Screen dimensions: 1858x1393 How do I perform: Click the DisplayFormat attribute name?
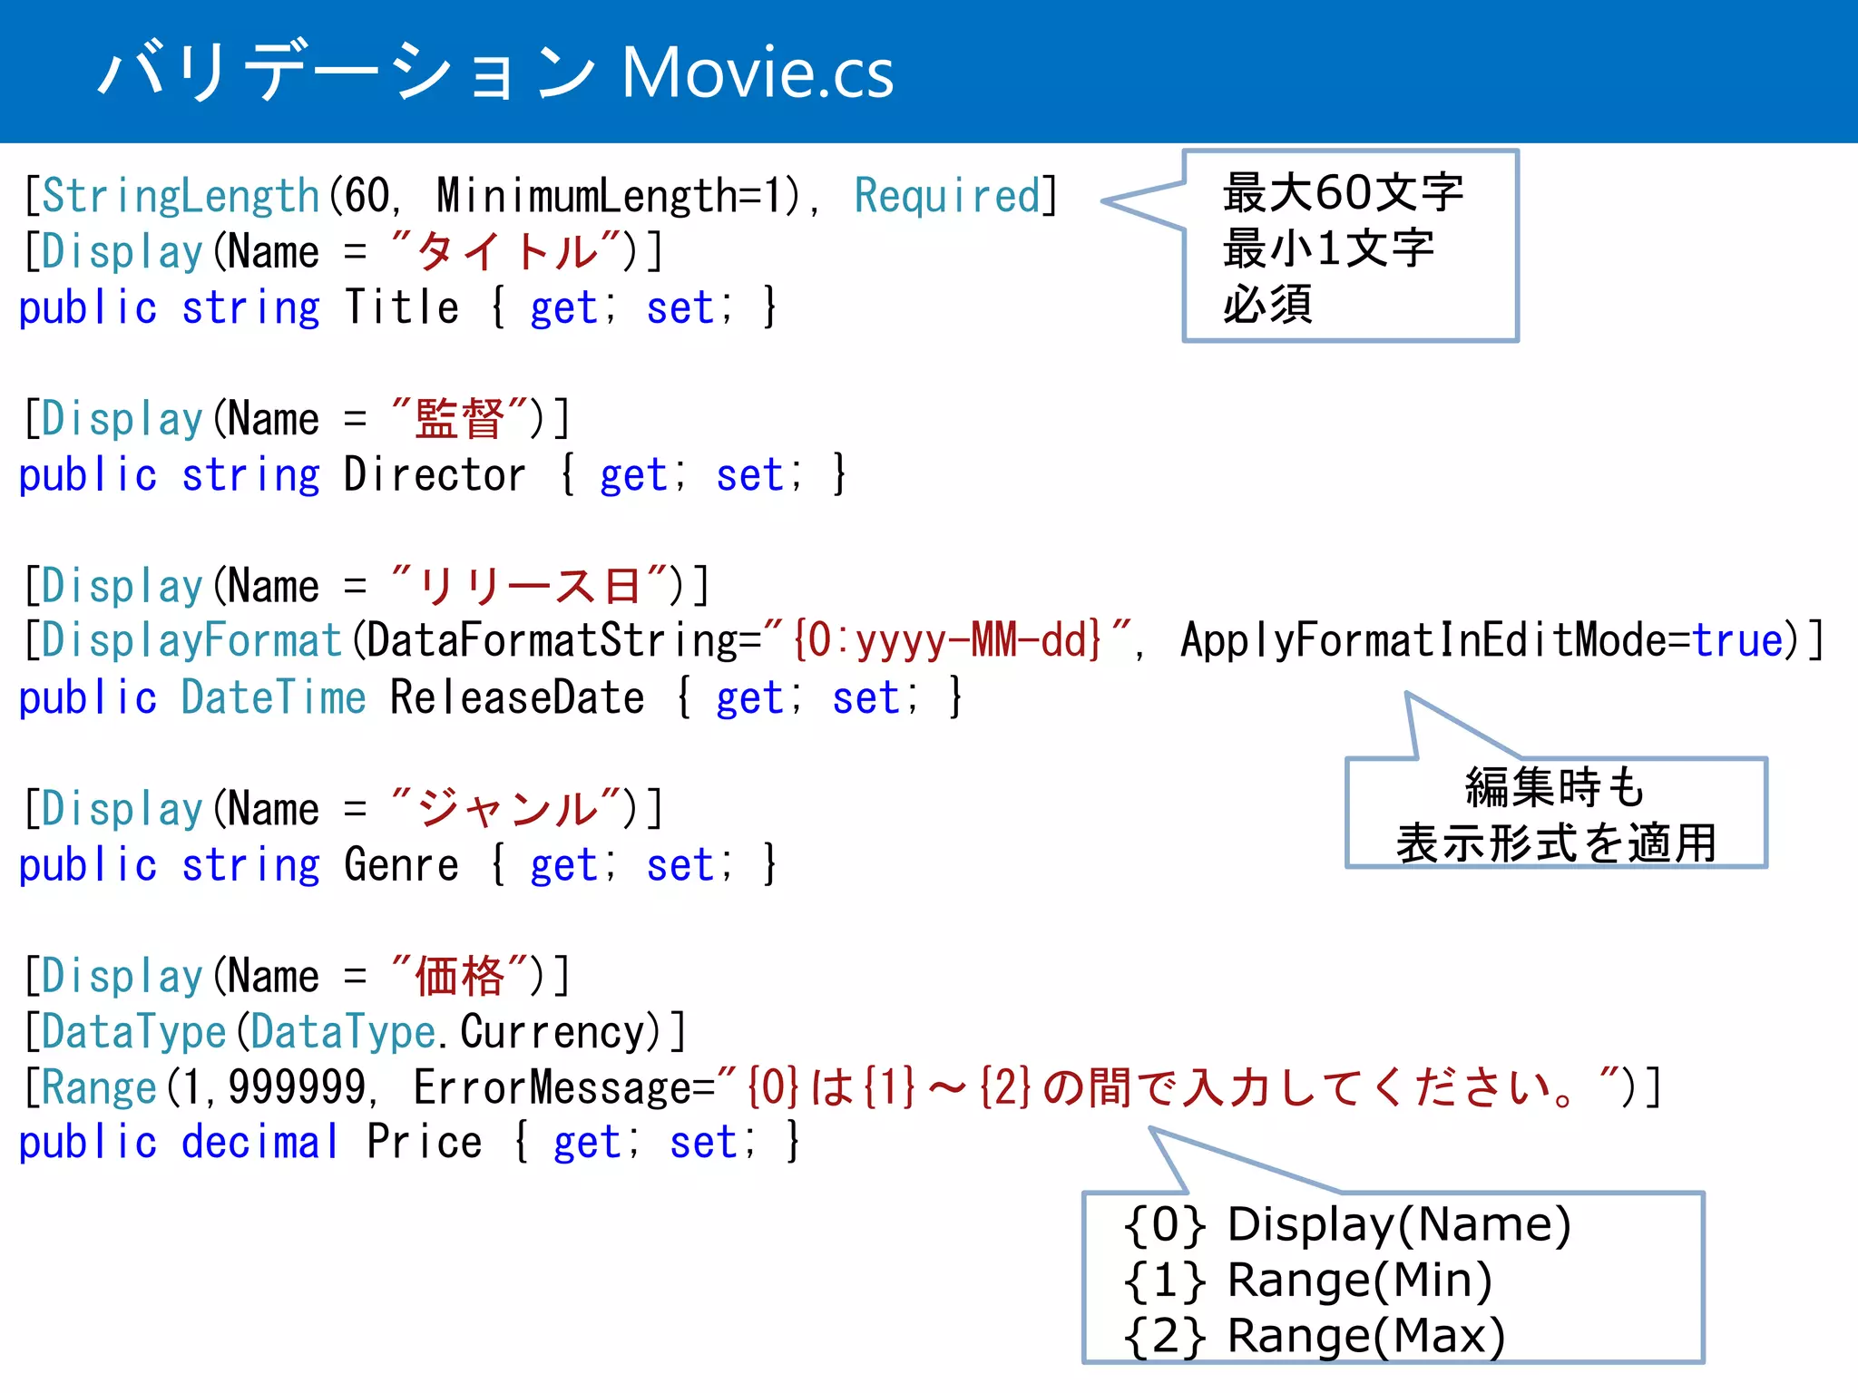pyautogui.click(x=191, y=642)
